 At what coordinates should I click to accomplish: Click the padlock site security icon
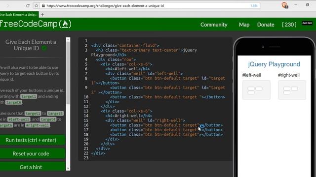(x=43, y=5)
